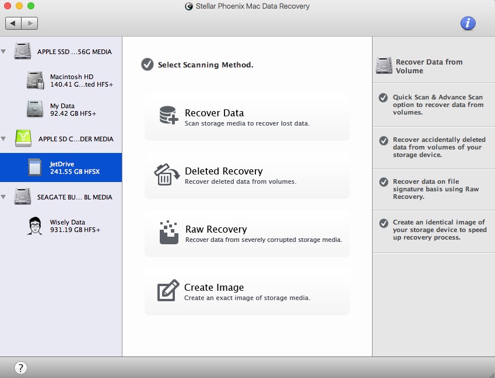Click the window title 'Stellar Phoenix Mac Data Recovery'
The width and height of the screenshot is (495, 378).
click(252, 6)
